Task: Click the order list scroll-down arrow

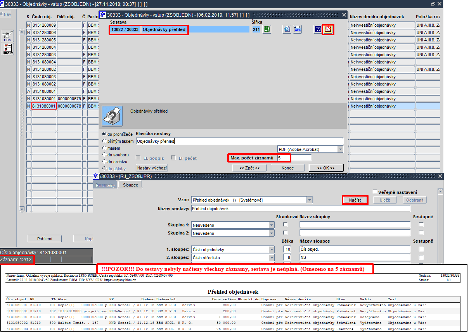Action: (x=22, y=209)
